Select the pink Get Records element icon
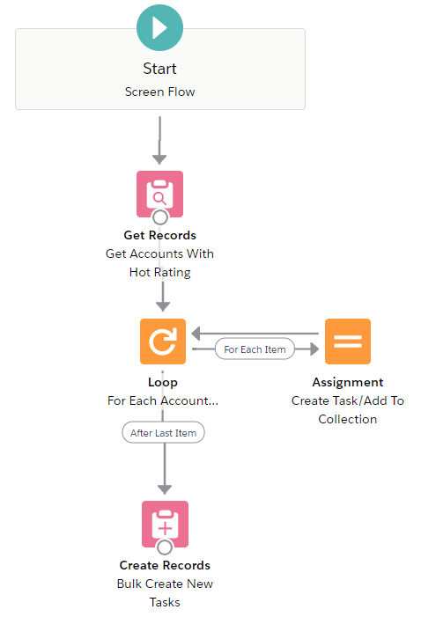 pos(159,194)
